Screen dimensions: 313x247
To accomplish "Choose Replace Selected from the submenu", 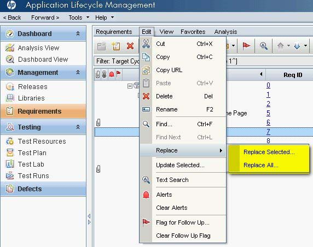I will 269,152.
